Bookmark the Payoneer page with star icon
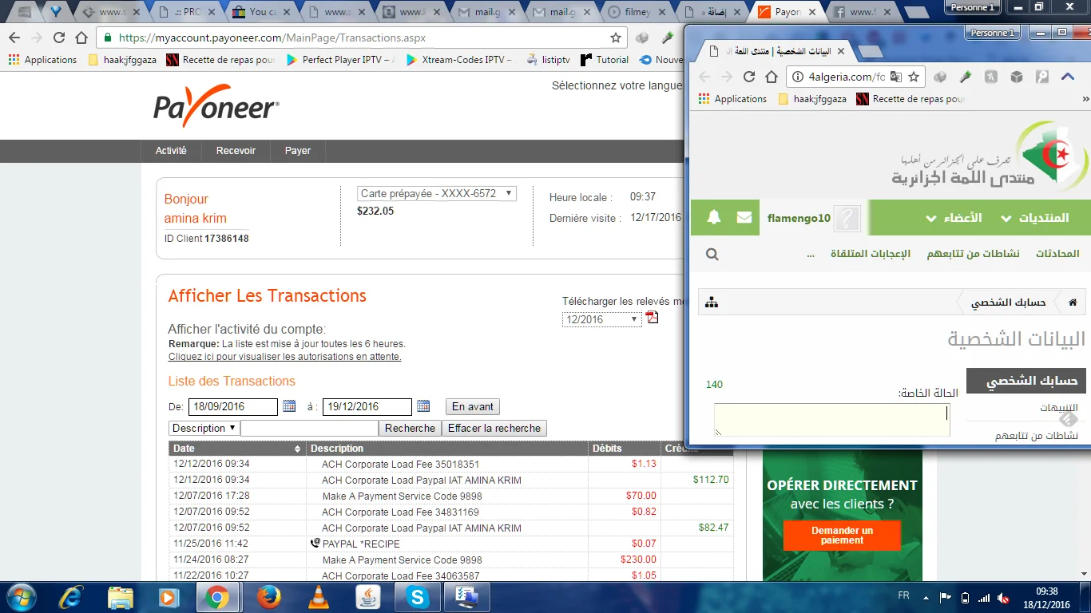The width and height of the screenshot is (1091, 613). coord(616,38)
